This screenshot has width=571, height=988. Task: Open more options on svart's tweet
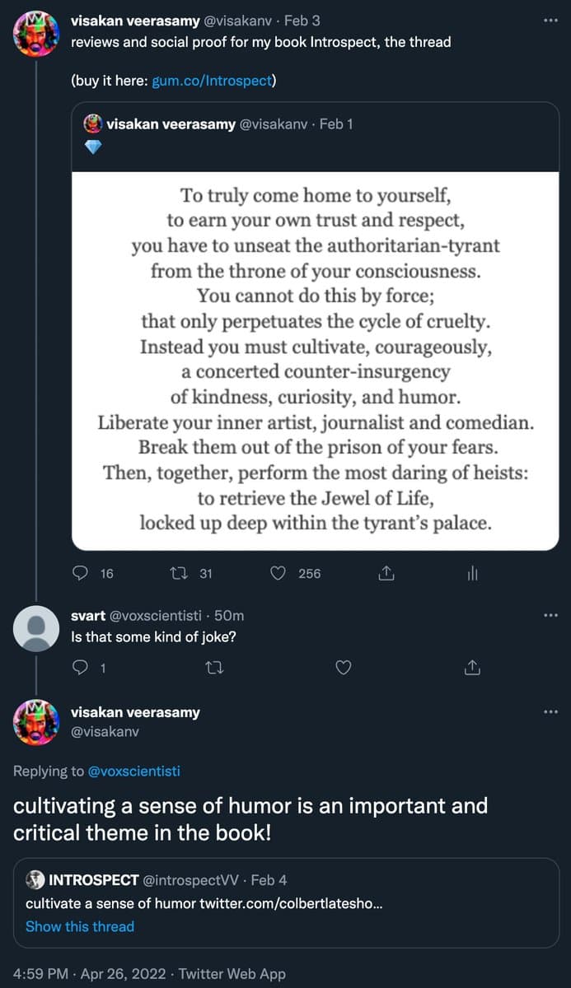[550, 615]
